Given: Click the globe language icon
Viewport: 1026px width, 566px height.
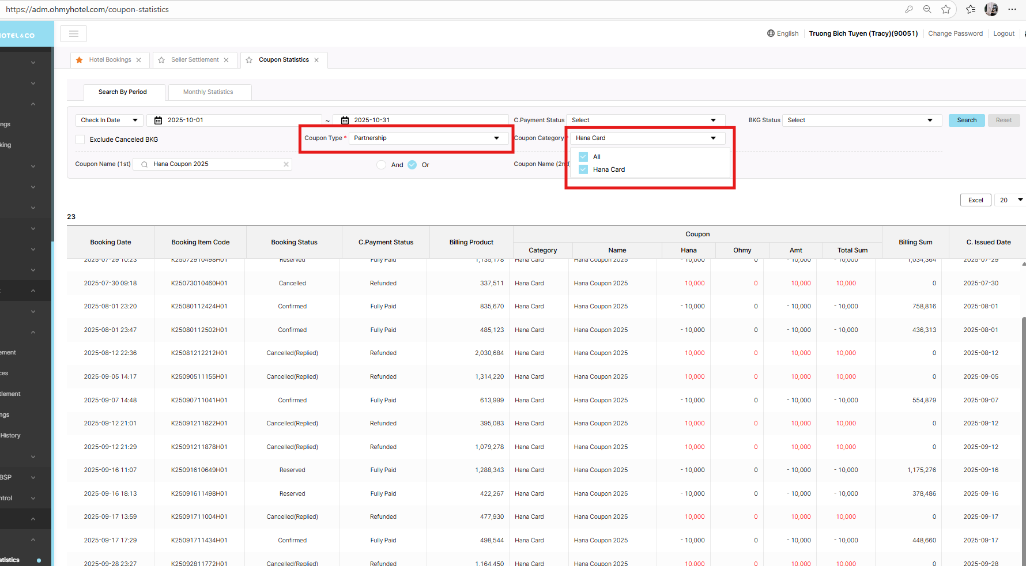Looking at the screenshot, I should point(771,33).
